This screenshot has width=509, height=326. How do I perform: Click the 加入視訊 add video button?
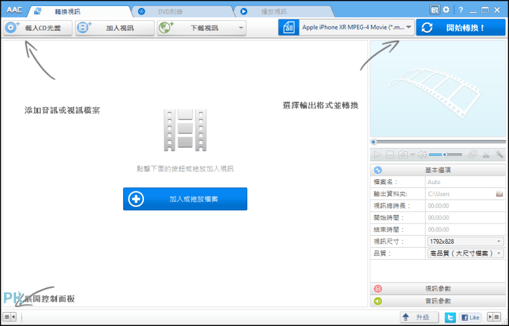(115, 28)
